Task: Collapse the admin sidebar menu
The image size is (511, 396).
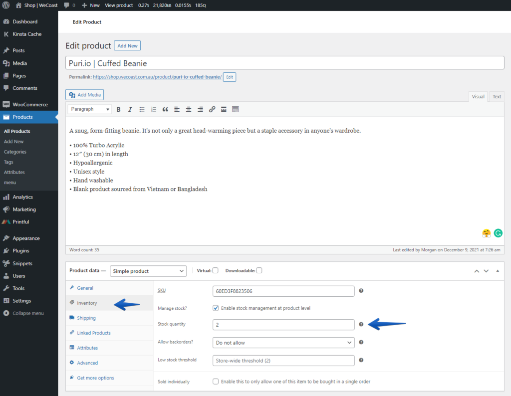Action: click(x=29, y=313)
